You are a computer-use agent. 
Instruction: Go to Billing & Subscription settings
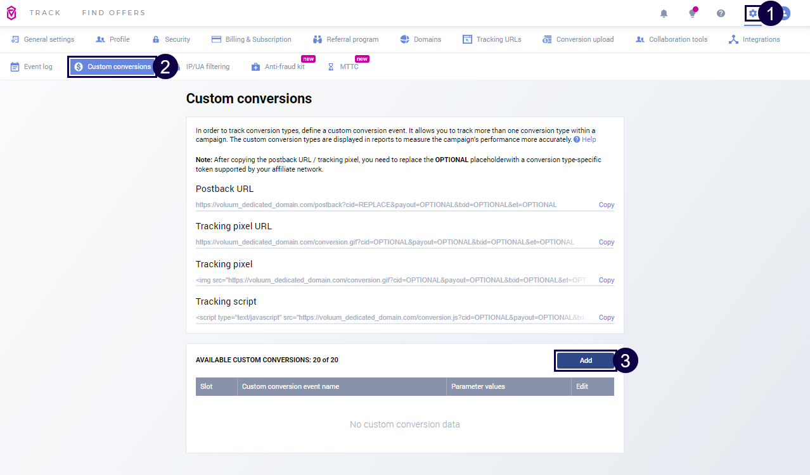point(251,39)
